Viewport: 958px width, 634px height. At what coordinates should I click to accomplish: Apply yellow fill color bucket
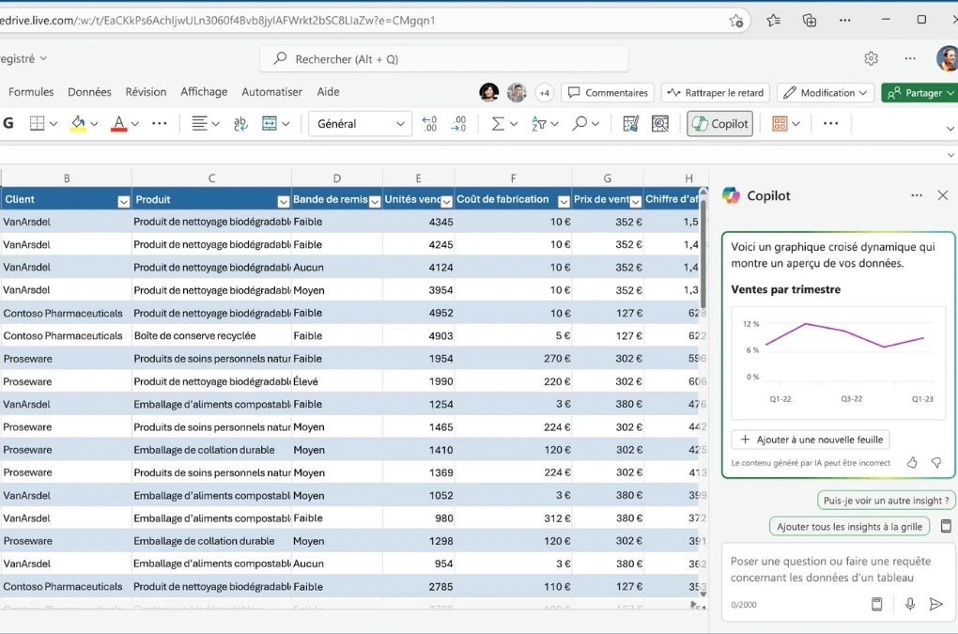click(78, 123)
